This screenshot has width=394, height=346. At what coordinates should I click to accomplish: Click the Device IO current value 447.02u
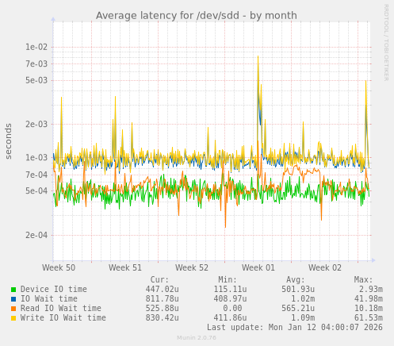162,289
